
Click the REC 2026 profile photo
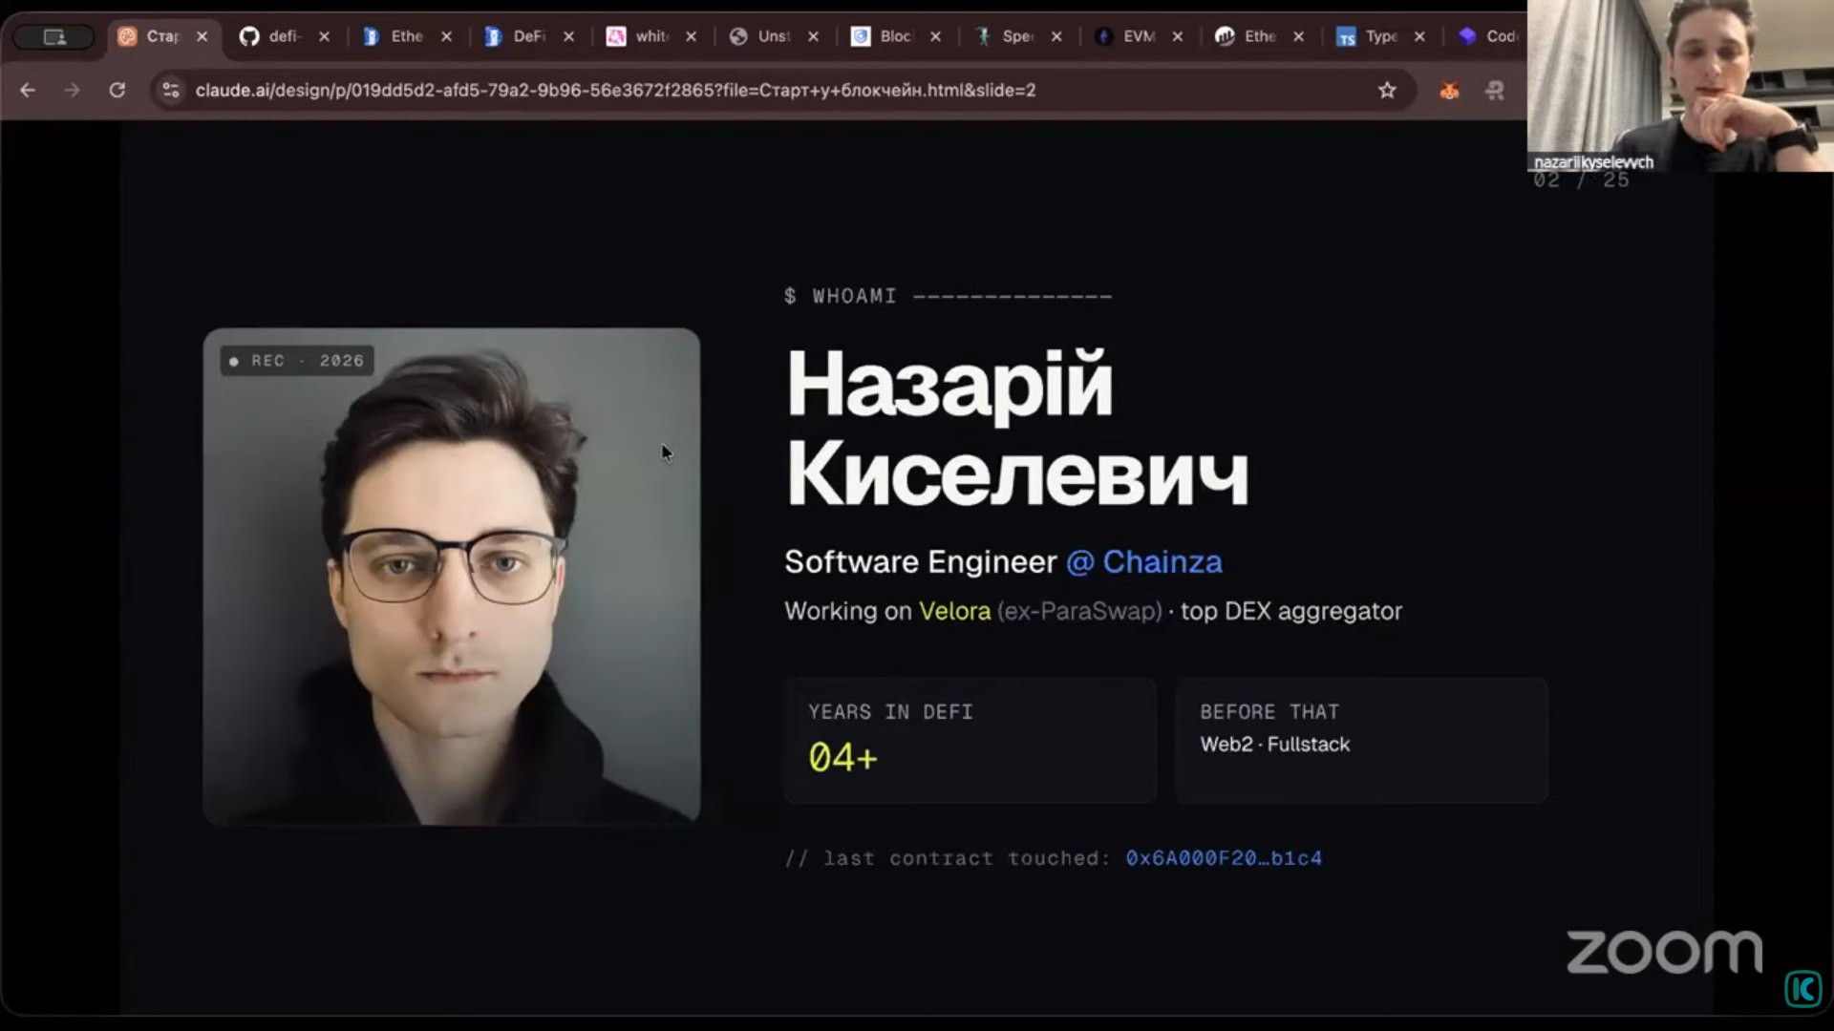click(452, 576)
